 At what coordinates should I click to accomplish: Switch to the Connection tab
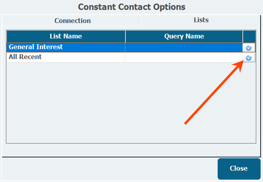point(72,21)
